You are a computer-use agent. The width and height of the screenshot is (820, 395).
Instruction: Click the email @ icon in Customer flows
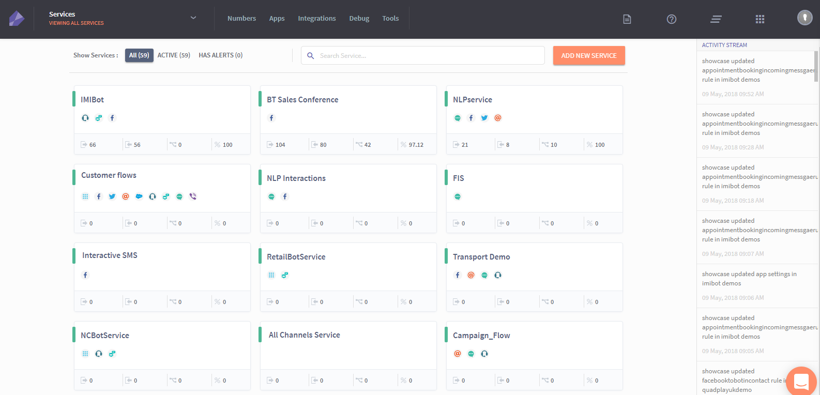pyautogui.click(x=126, y=196)
